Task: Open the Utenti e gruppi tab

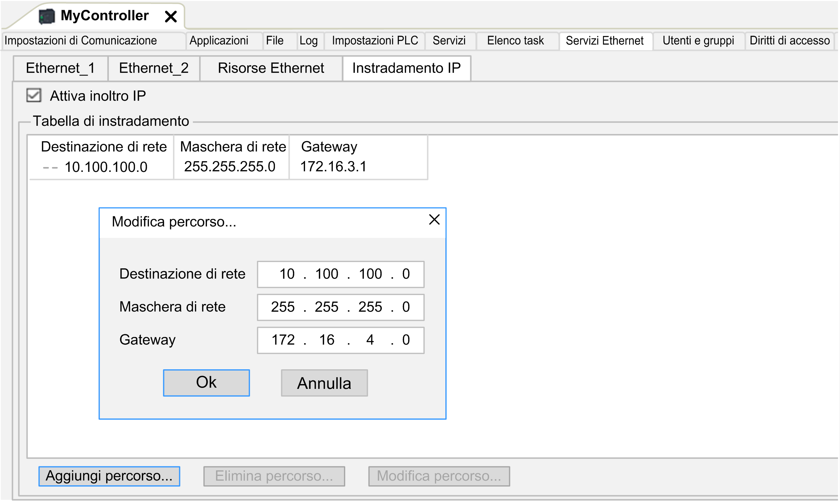Action: [698, 41]
